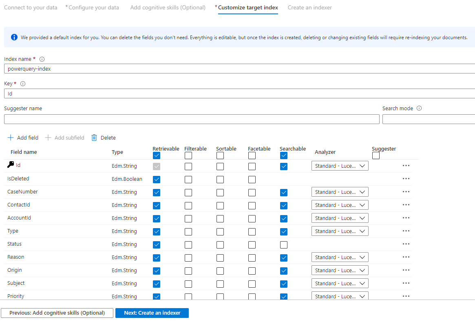Click the Key field info icon
This screenshot has width=475, height=322.
23,84
